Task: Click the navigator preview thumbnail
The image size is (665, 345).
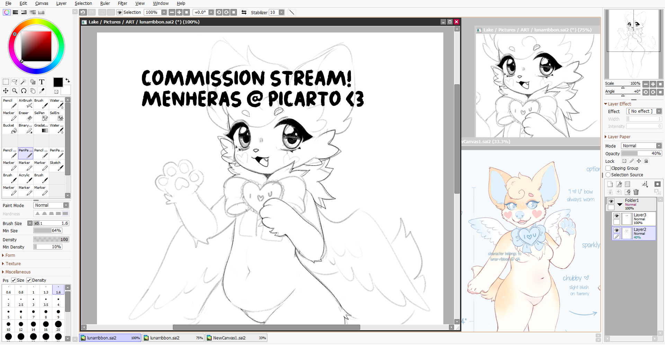Action: coord(633,44)
